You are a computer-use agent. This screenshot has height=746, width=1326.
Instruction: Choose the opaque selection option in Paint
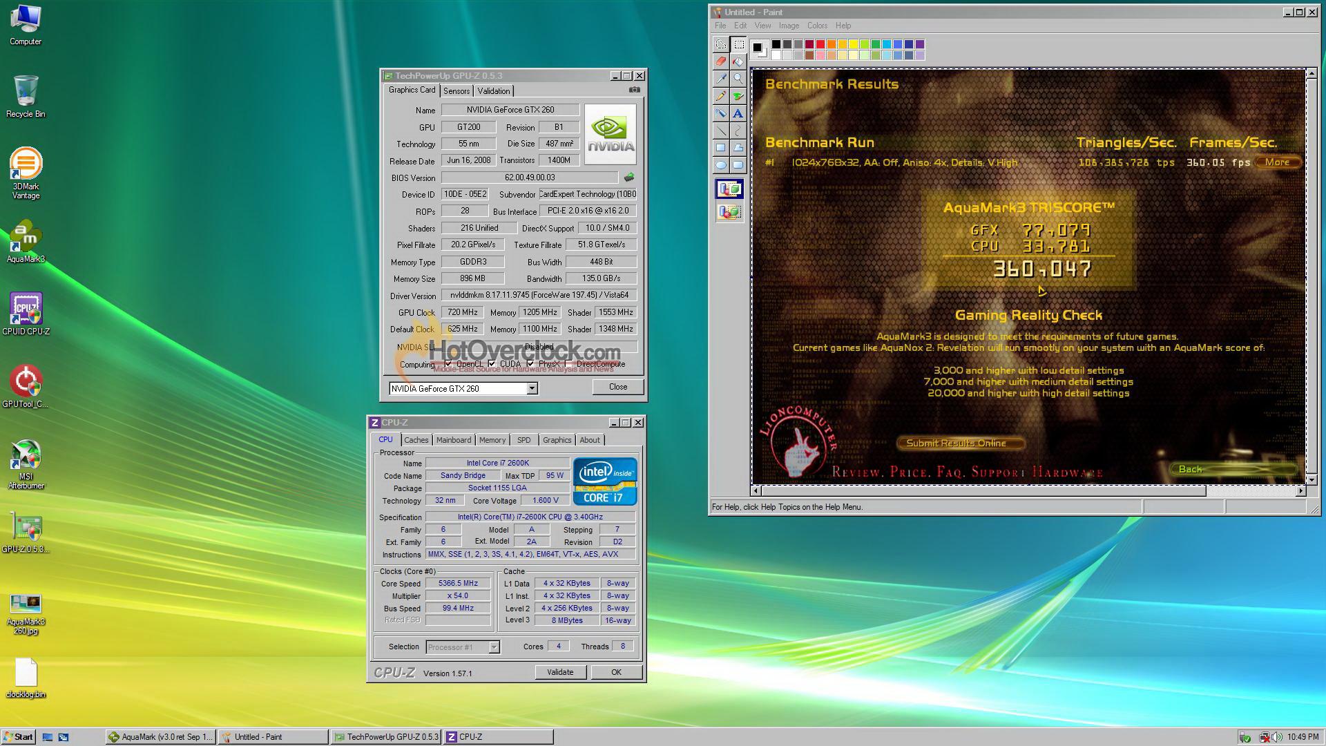coord(729,189)
